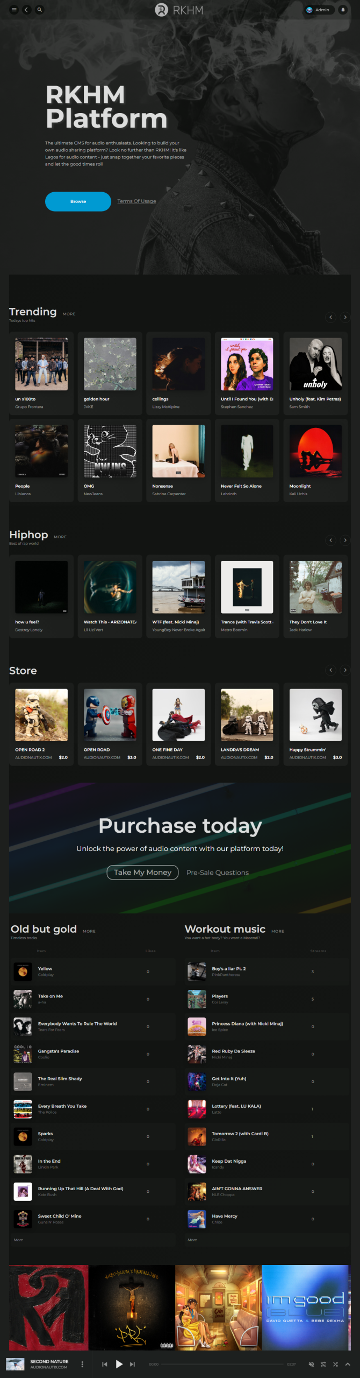
Task: Open the notifications bell
Action: (x=343, y=10)
